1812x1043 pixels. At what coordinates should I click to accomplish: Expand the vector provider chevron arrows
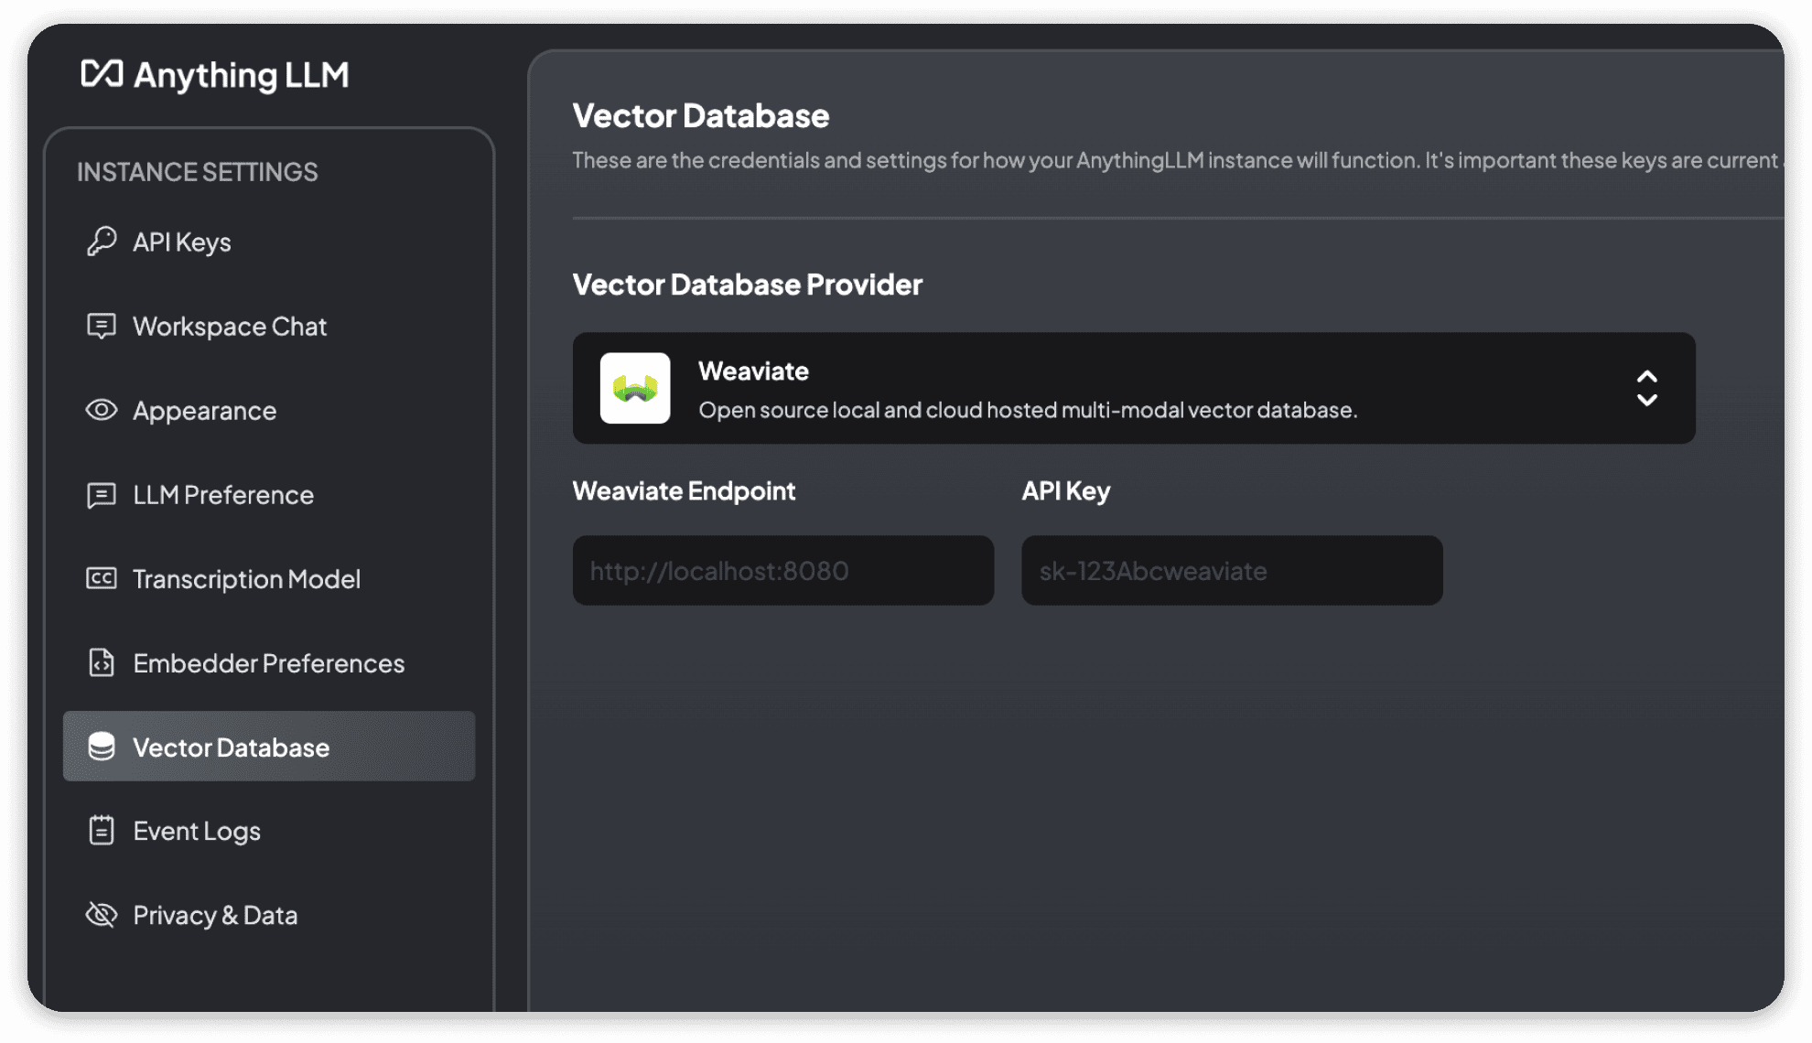point(1646,388)
